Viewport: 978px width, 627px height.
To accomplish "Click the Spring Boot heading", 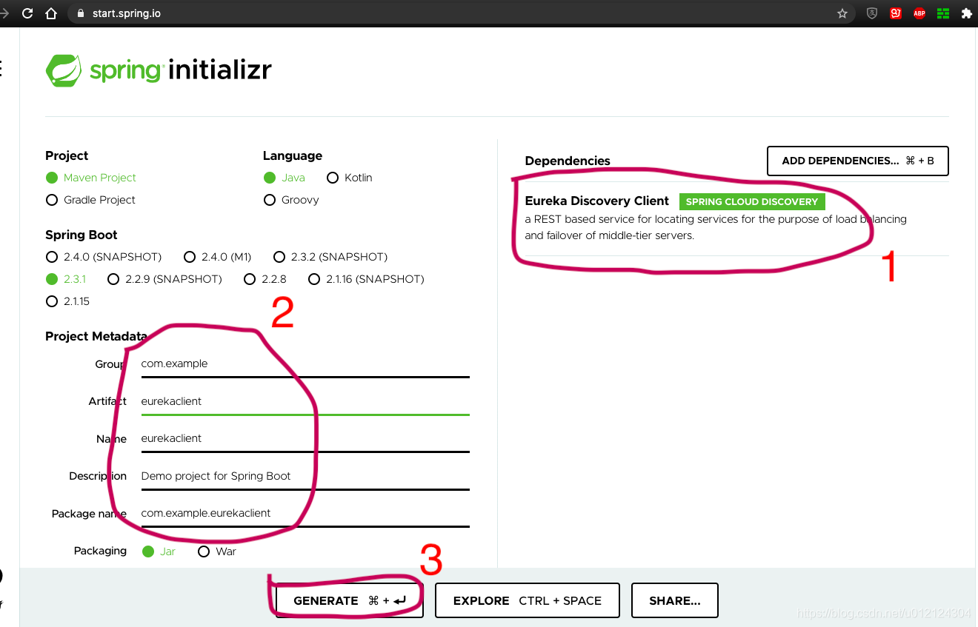I will click(81, 235).
